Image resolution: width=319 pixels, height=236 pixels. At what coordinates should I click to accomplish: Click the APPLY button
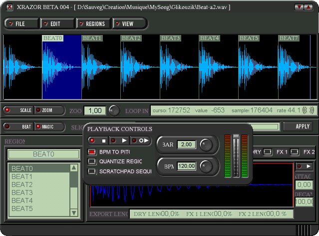(298, 126)
